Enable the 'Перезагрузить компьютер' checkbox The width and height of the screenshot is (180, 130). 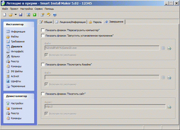click(43, 30)
